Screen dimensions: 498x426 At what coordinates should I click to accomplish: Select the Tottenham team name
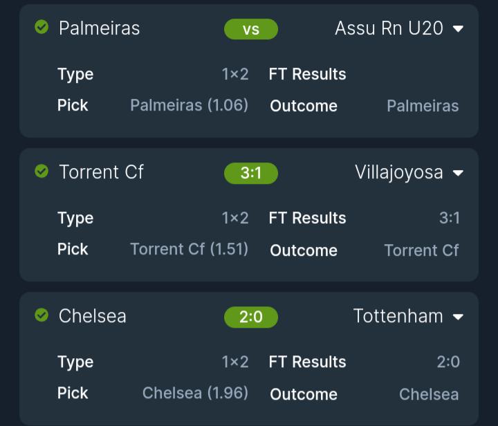point(398,316)
